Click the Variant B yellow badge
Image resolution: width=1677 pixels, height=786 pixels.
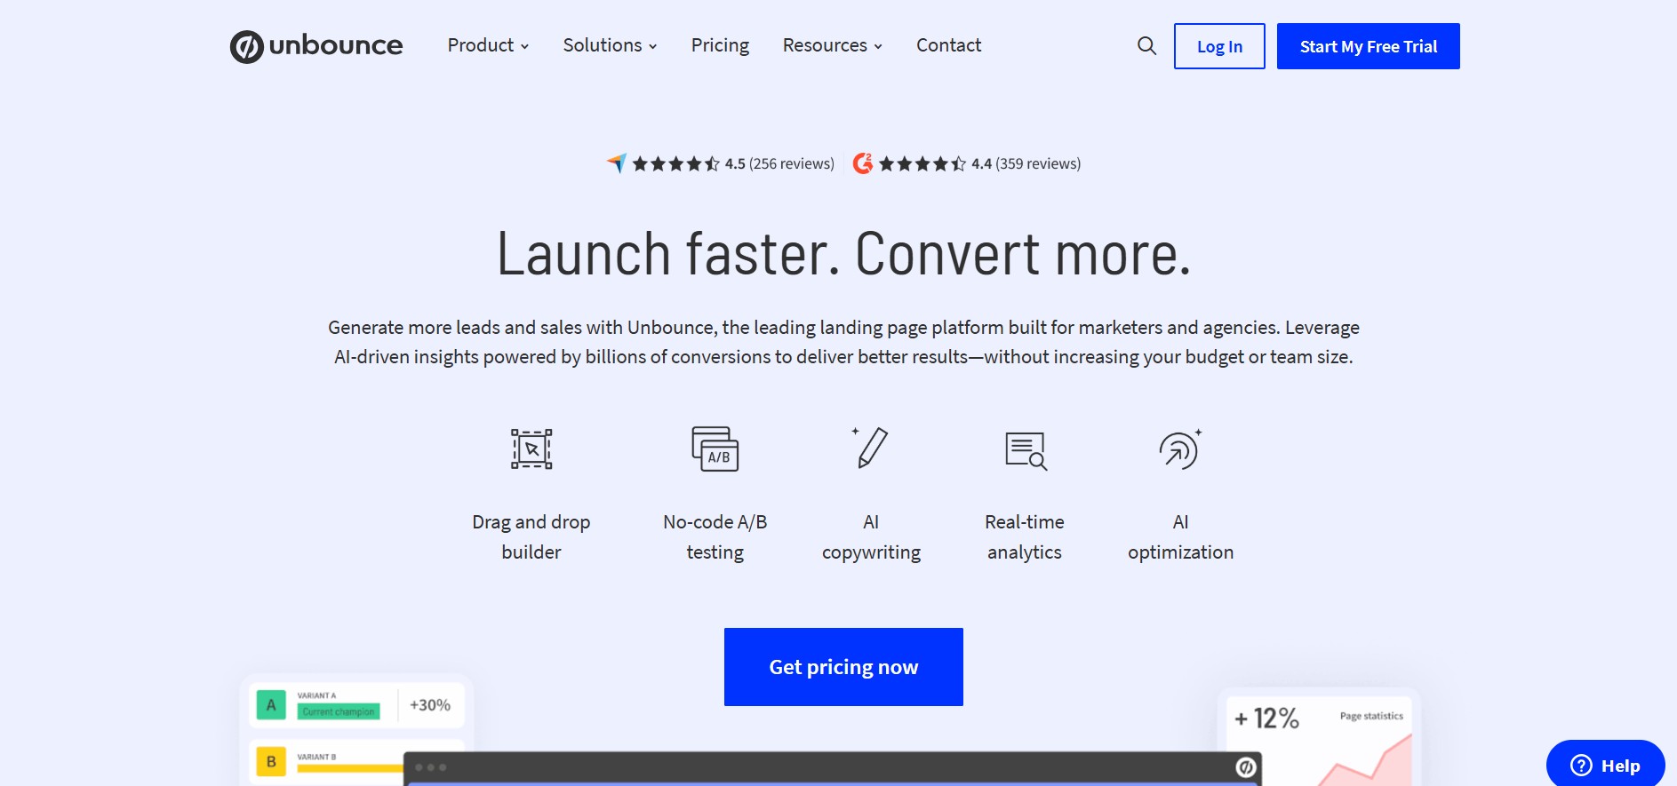[271, 761]
